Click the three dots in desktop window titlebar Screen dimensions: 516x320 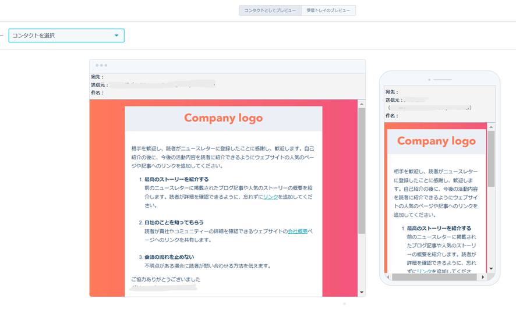click(x=101, y=65)
